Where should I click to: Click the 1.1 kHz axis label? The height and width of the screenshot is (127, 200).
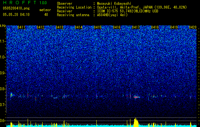(x=3, y=41)
